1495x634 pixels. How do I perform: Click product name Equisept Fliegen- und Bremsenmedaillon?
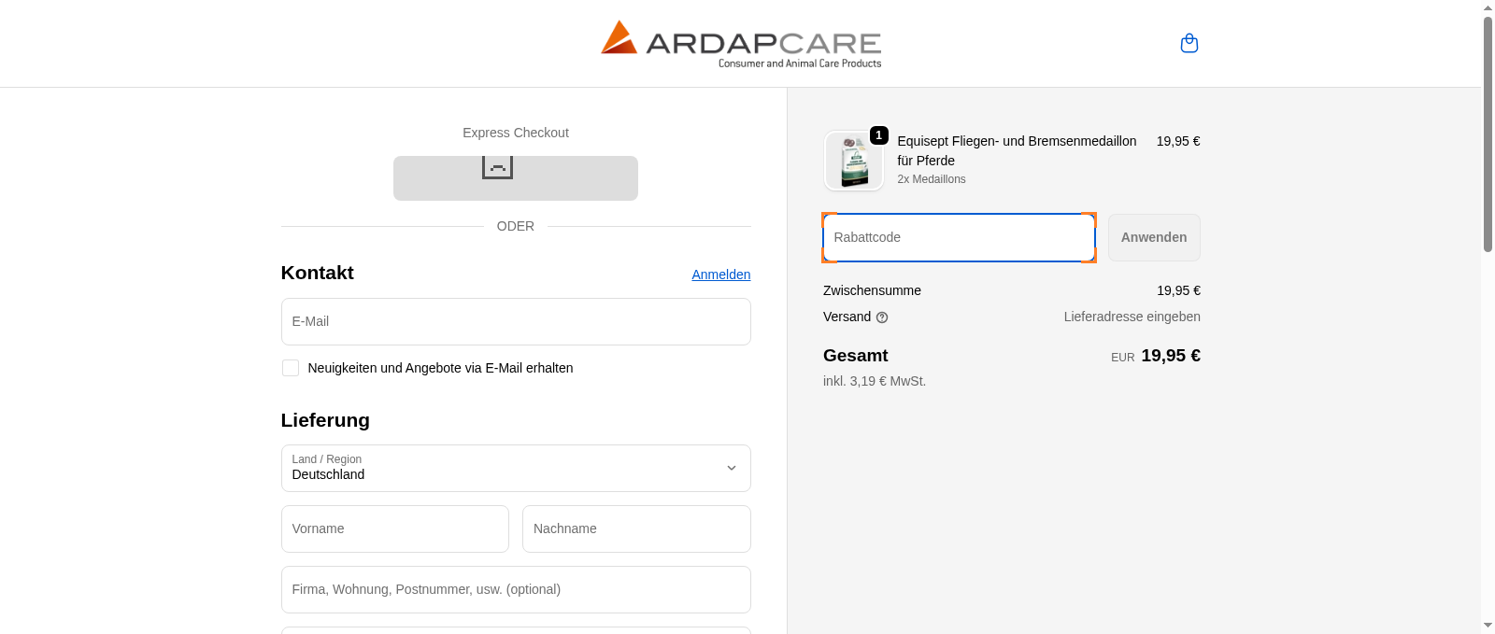coord(1017,150)
